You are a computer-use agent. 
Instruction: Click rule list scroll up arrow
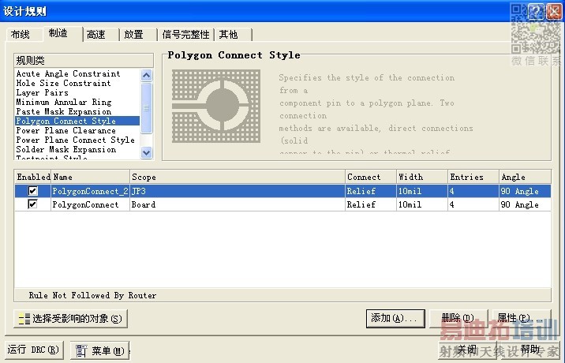click(x=146, y=75)
